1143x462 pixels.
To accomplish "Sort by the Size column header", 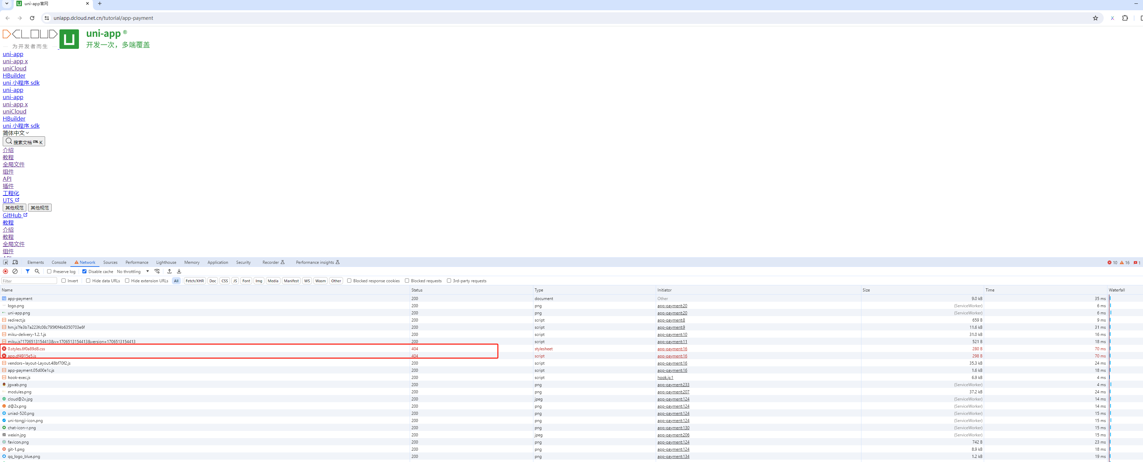I will 923,290.
